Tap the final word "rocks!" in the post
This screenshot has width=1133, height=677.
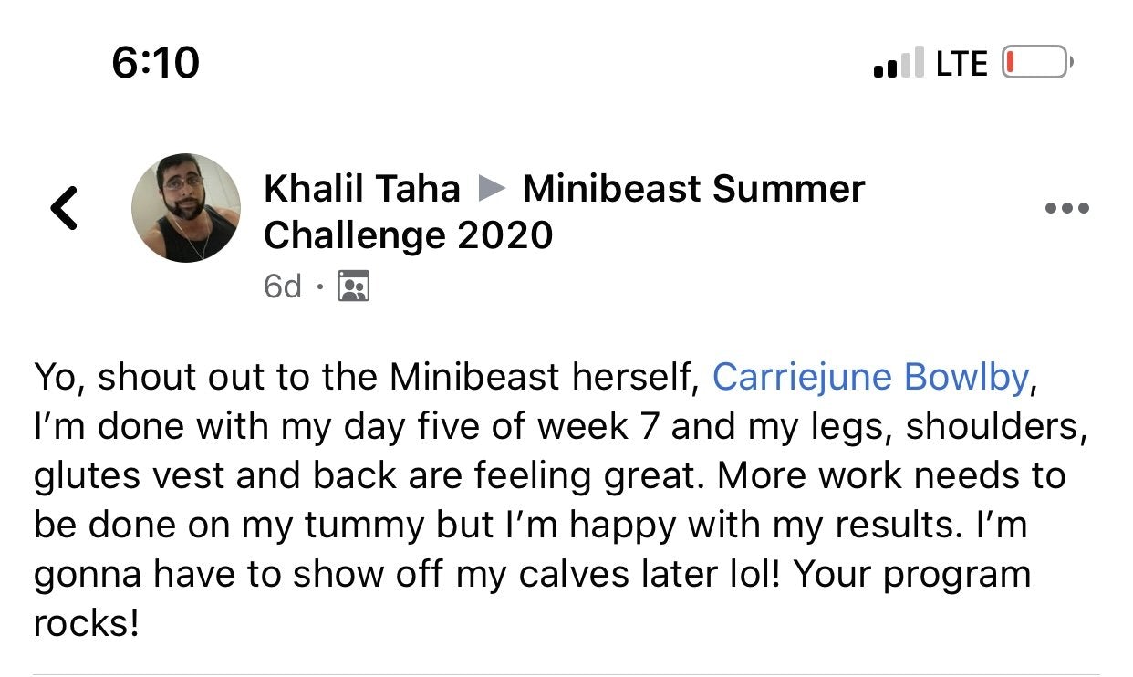coord(87,624)
